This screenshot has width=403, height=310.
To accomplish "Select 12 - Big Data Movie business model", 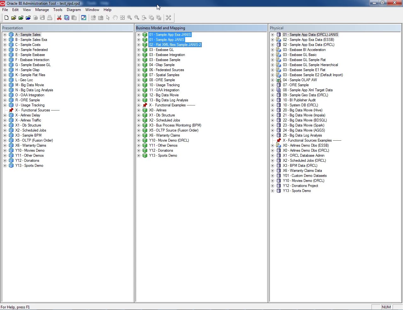I will (164, 95).
